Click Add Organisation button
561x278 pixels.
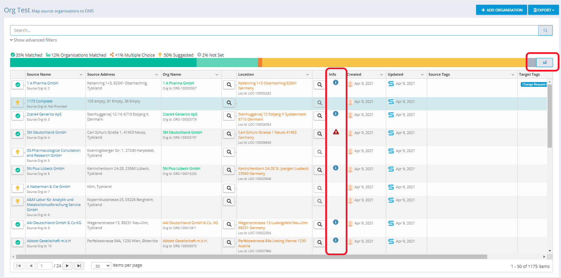coord(501,10)
